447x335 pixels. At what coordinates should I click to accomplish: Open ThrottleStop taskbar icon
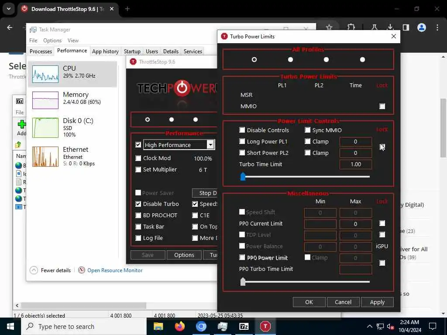pos(265,326)
